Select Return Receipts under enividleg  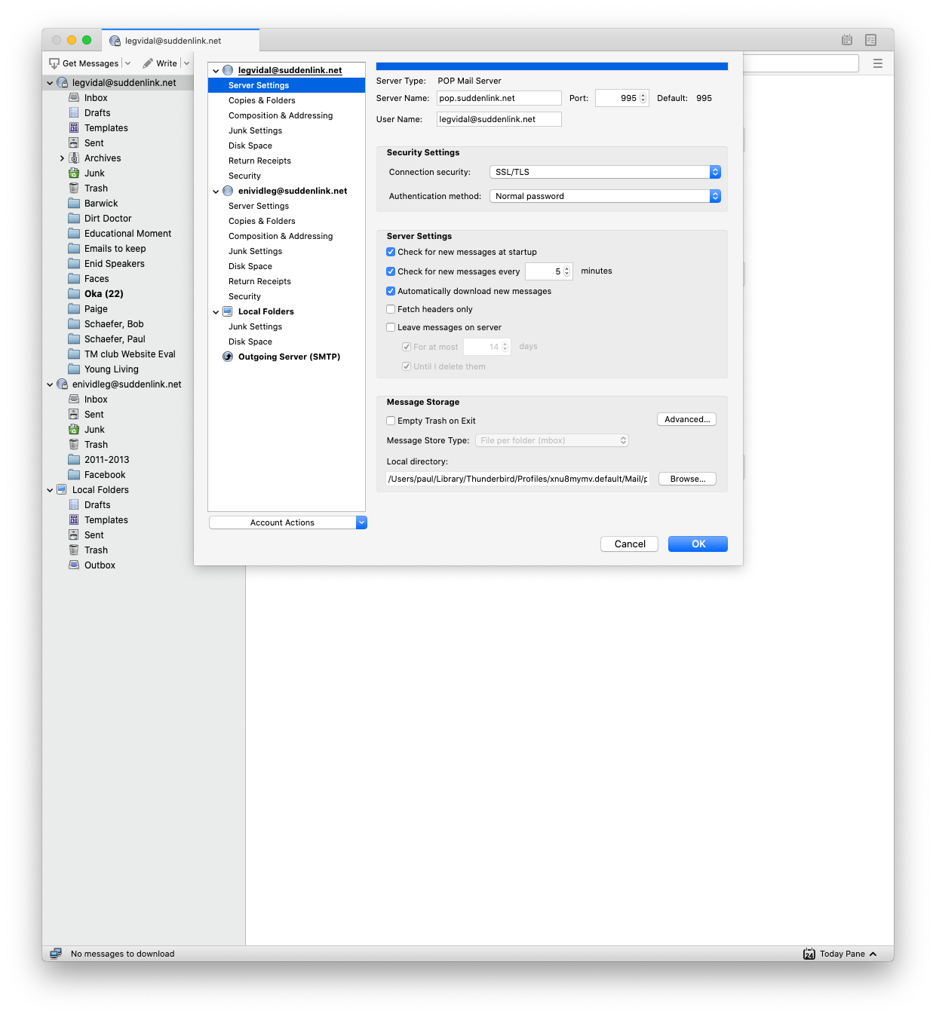pyautogui.click(x=259, y=281)
